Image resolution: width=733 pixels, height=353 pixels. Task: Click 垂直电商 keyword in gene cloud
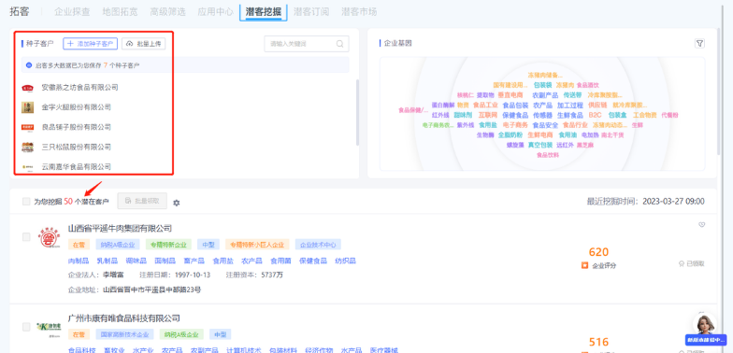510,95
